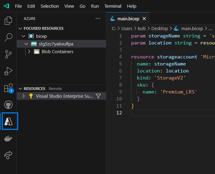Click the subscription filter funnel icon
The image size is (215, 174).
click(98, 96)
